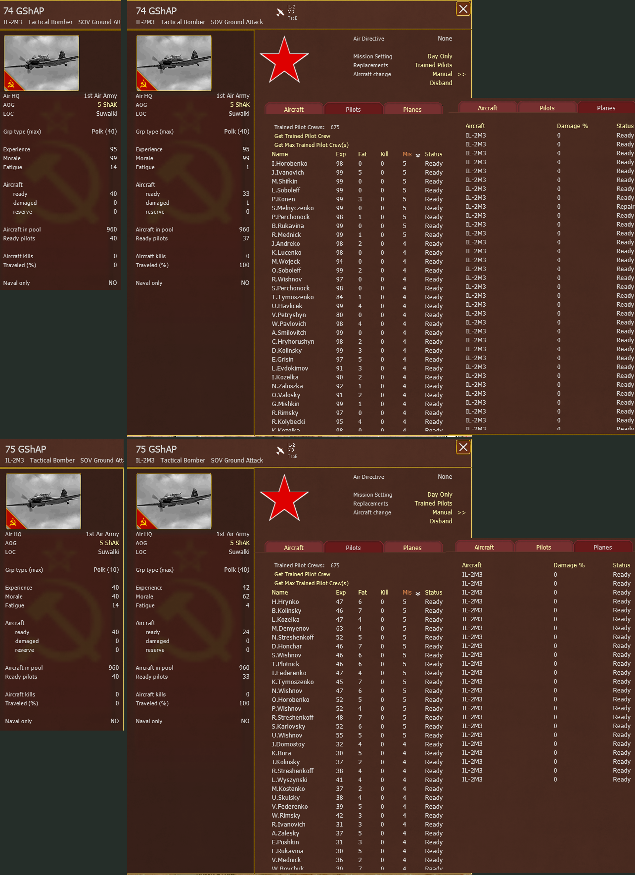This screenshot has height=875, width=635.
Task: Click Damage % header in 74 GShAP planes list
Action: [x=572, y=126]
